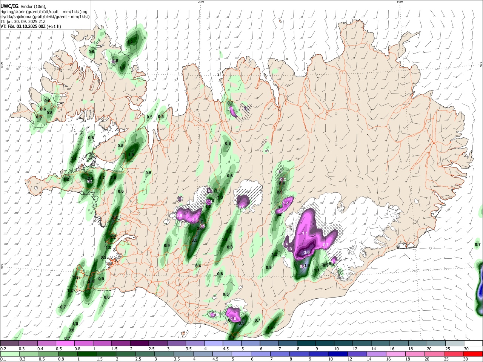Click the '20W' longitude label
This screenshot has width=483, height=362.
click(x=201, y=2)
